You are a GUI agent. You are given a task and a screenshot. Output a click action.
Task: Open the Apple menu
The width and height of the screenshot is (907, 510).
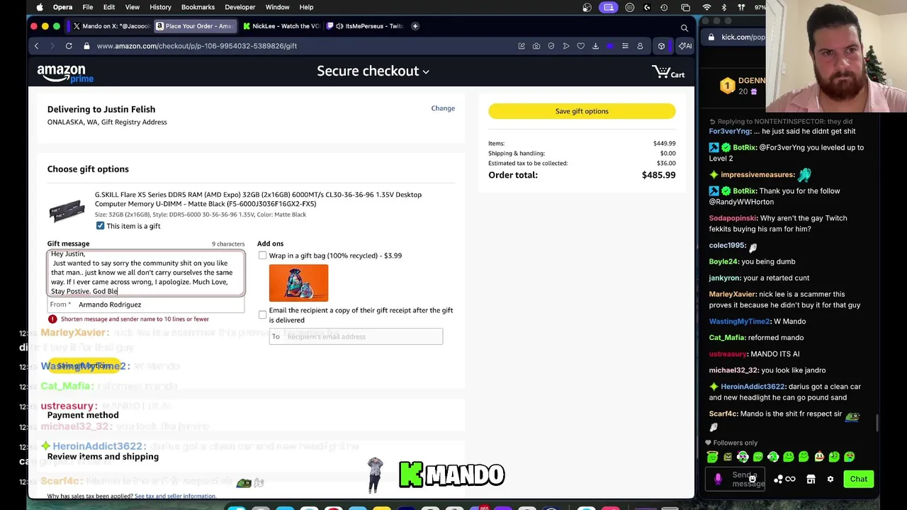point(40,7)
